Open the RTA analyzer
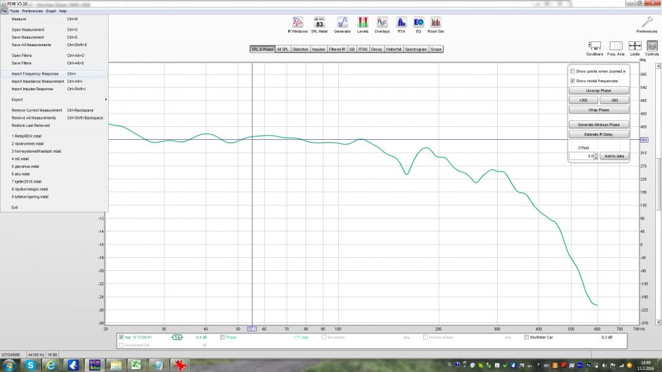 pos(401,22)
